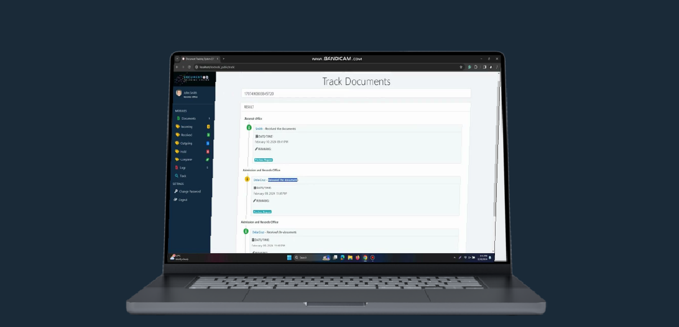
Task: Expand the Documents menu arrow
Action: pos(209,119)
